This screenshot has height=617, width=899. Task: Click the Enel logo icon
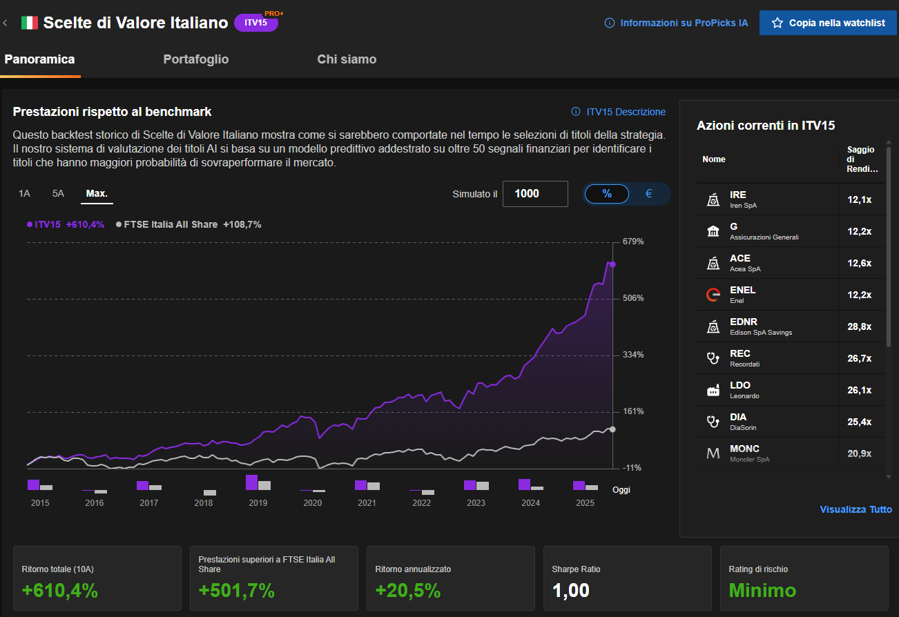click(713, 295)
